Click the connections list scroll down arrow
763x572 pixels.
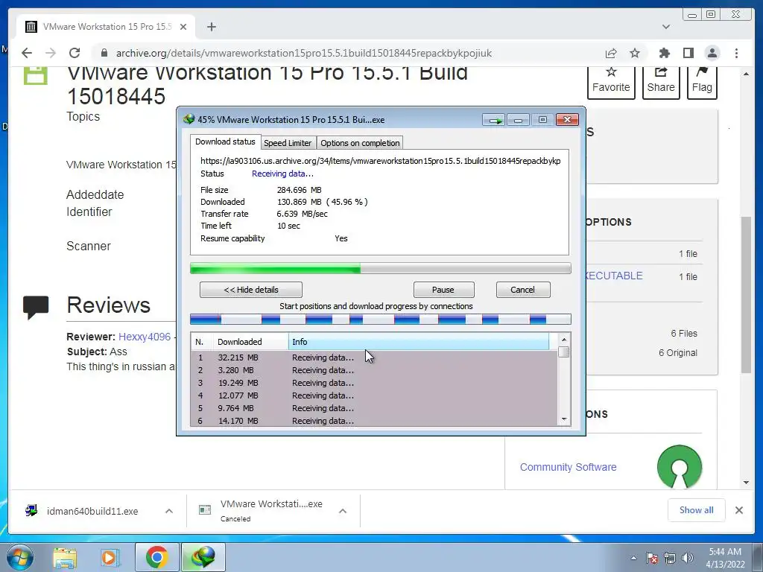pyautogui.click(x=564, y=419)
